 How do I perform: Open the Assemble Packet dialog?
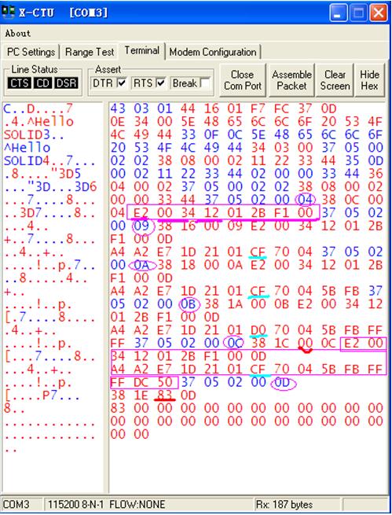coord(291,80)
